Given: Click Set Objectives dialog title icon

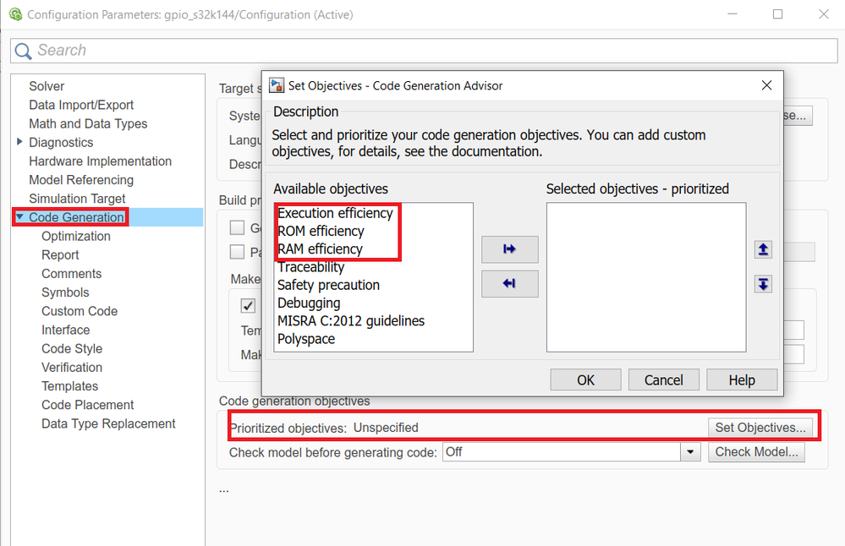Looking at the screenshot, I should (277, 85).
